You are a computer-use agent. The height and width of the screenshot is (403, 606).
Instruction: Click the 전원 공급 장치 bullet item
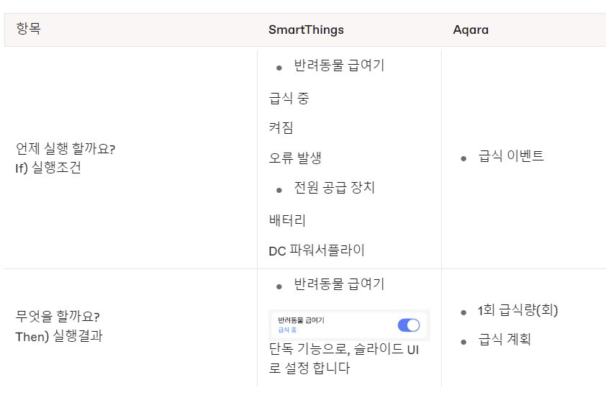[x=334, y=188]
